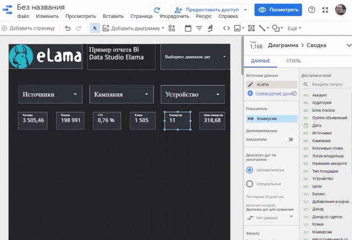Viewport: 352px width, 240px height.
Task: Open the Источники dropdown filter
Action: [50, 94]
